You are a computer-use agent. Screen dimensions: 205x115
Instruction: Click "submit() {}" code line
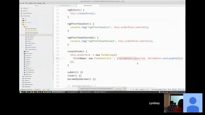(x=75, y=72)
